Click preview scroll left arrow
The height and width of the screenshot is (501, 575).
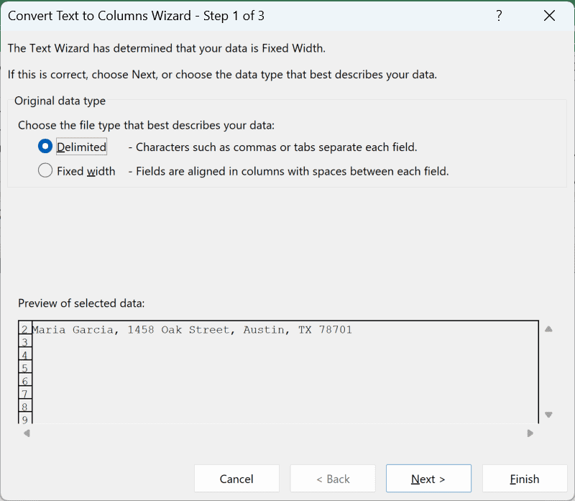tap(27, 433)
